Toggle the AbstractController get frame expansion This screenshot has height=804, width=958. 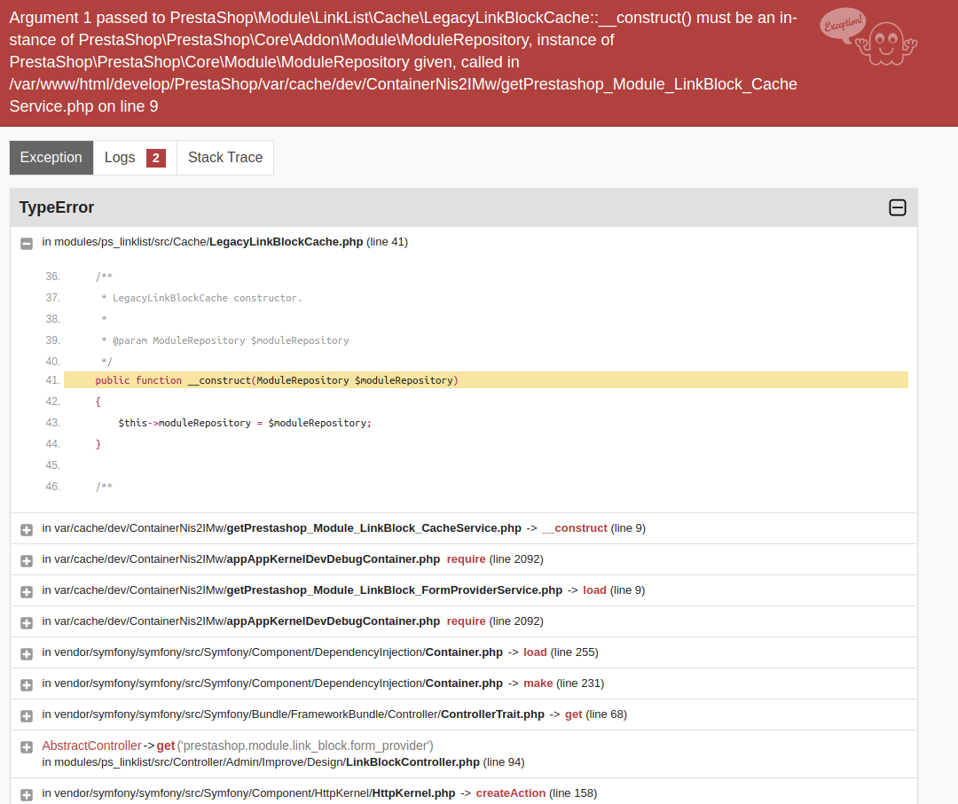[26, 746]
